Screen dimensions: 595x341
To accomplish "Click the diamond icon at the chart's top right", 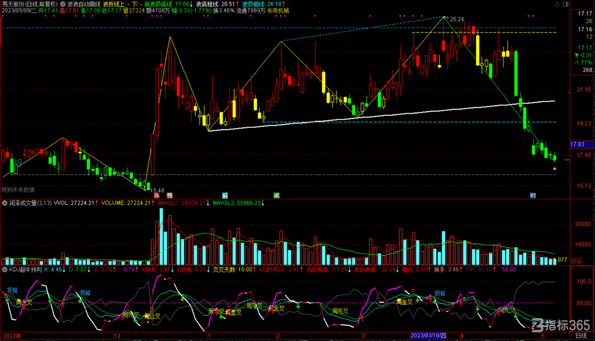I will [x=557, y=4].
